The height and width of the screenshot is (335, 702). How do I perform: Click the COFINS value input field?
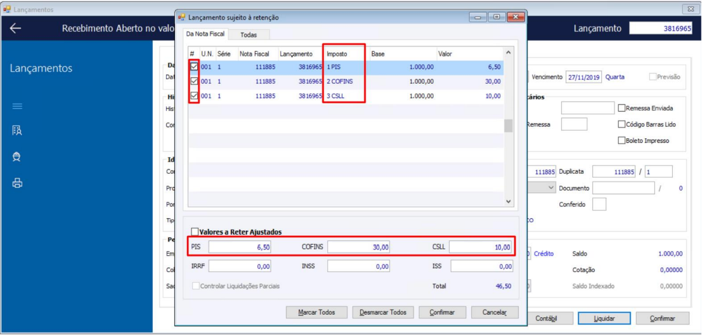pos(359,247)
